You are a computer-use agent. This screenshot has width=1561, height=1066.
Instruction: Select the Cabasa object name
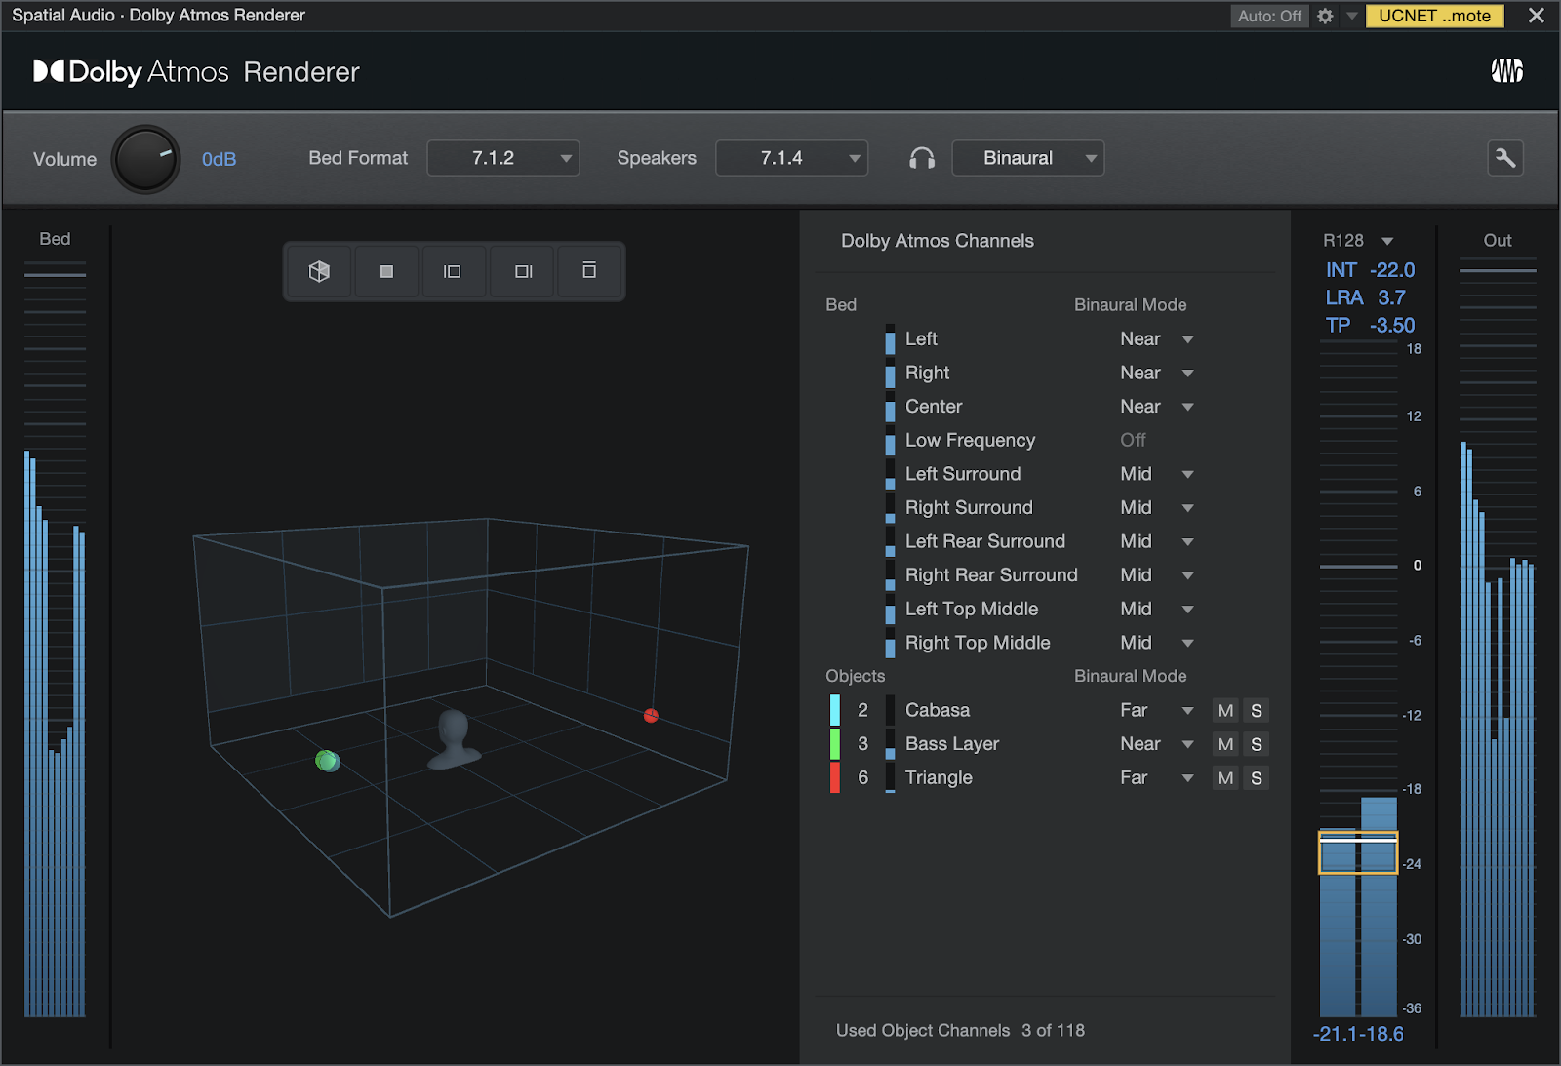click(938, 711)
